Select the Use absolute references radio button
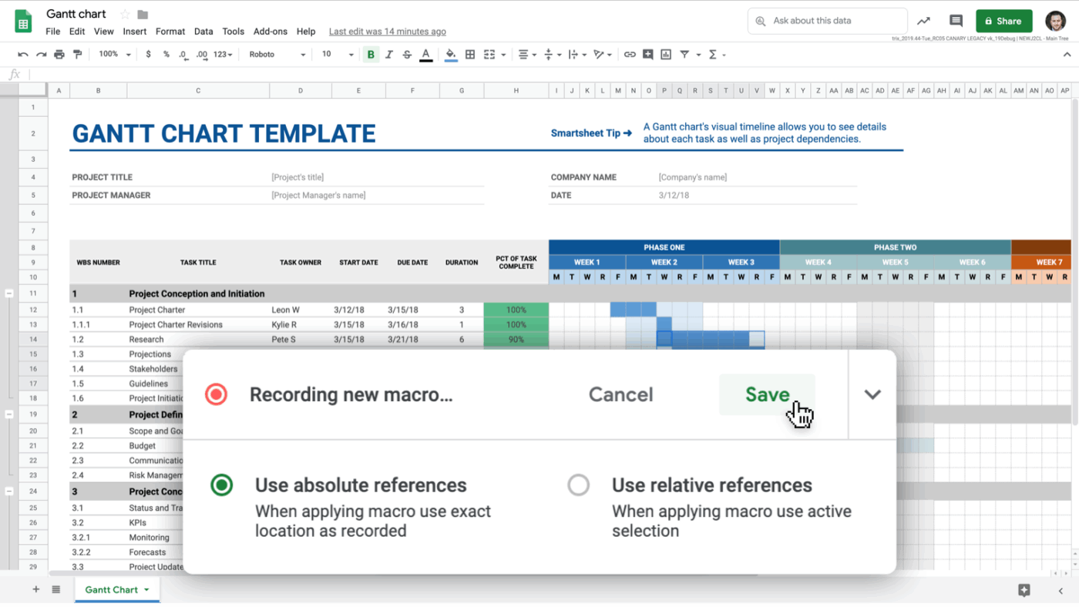 coord(221,485)
